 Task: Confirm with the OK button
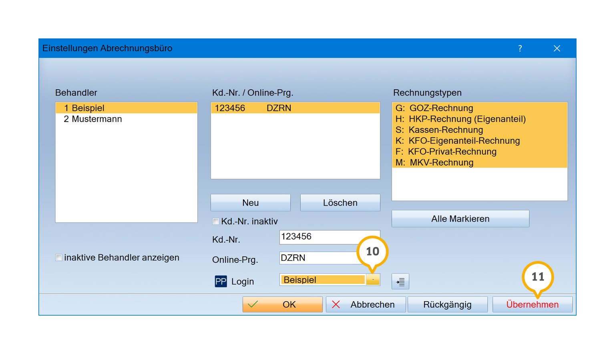pos(282,304)
